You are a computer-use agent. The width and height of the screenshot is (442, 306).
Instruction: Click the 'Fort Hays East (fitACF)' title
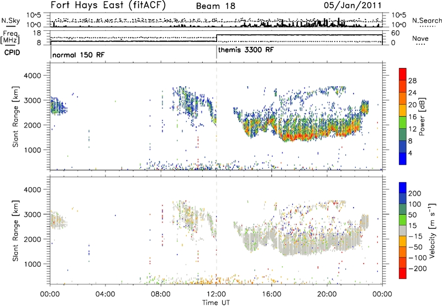coord(108,6)
